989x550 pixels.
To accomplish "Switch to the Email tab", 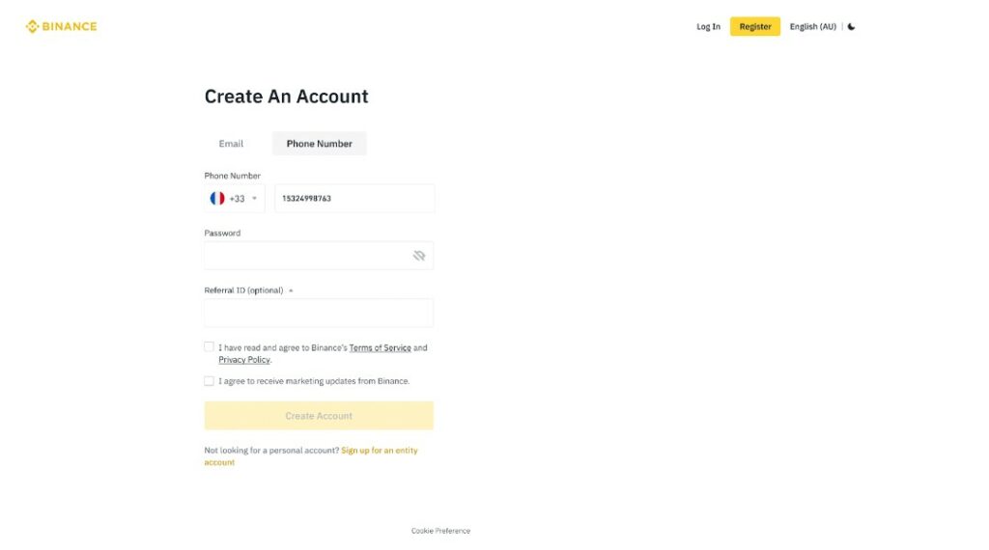I will pos(231,144).
